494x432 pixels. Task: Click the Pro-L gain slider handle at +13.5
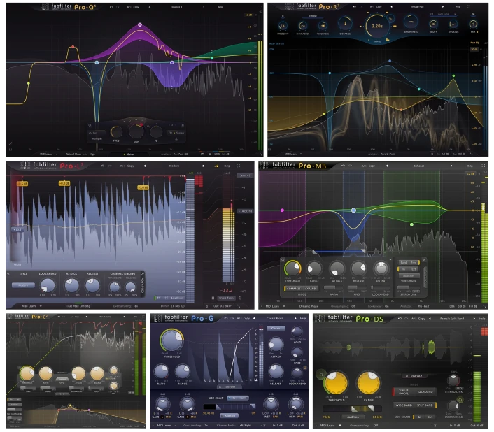coord(17,229)
